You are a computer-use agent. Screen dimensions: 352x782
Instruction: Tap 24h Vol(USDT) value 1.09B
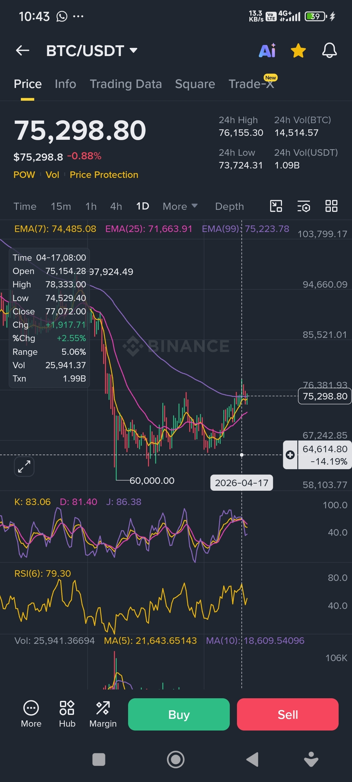click(x=287, y=165)
